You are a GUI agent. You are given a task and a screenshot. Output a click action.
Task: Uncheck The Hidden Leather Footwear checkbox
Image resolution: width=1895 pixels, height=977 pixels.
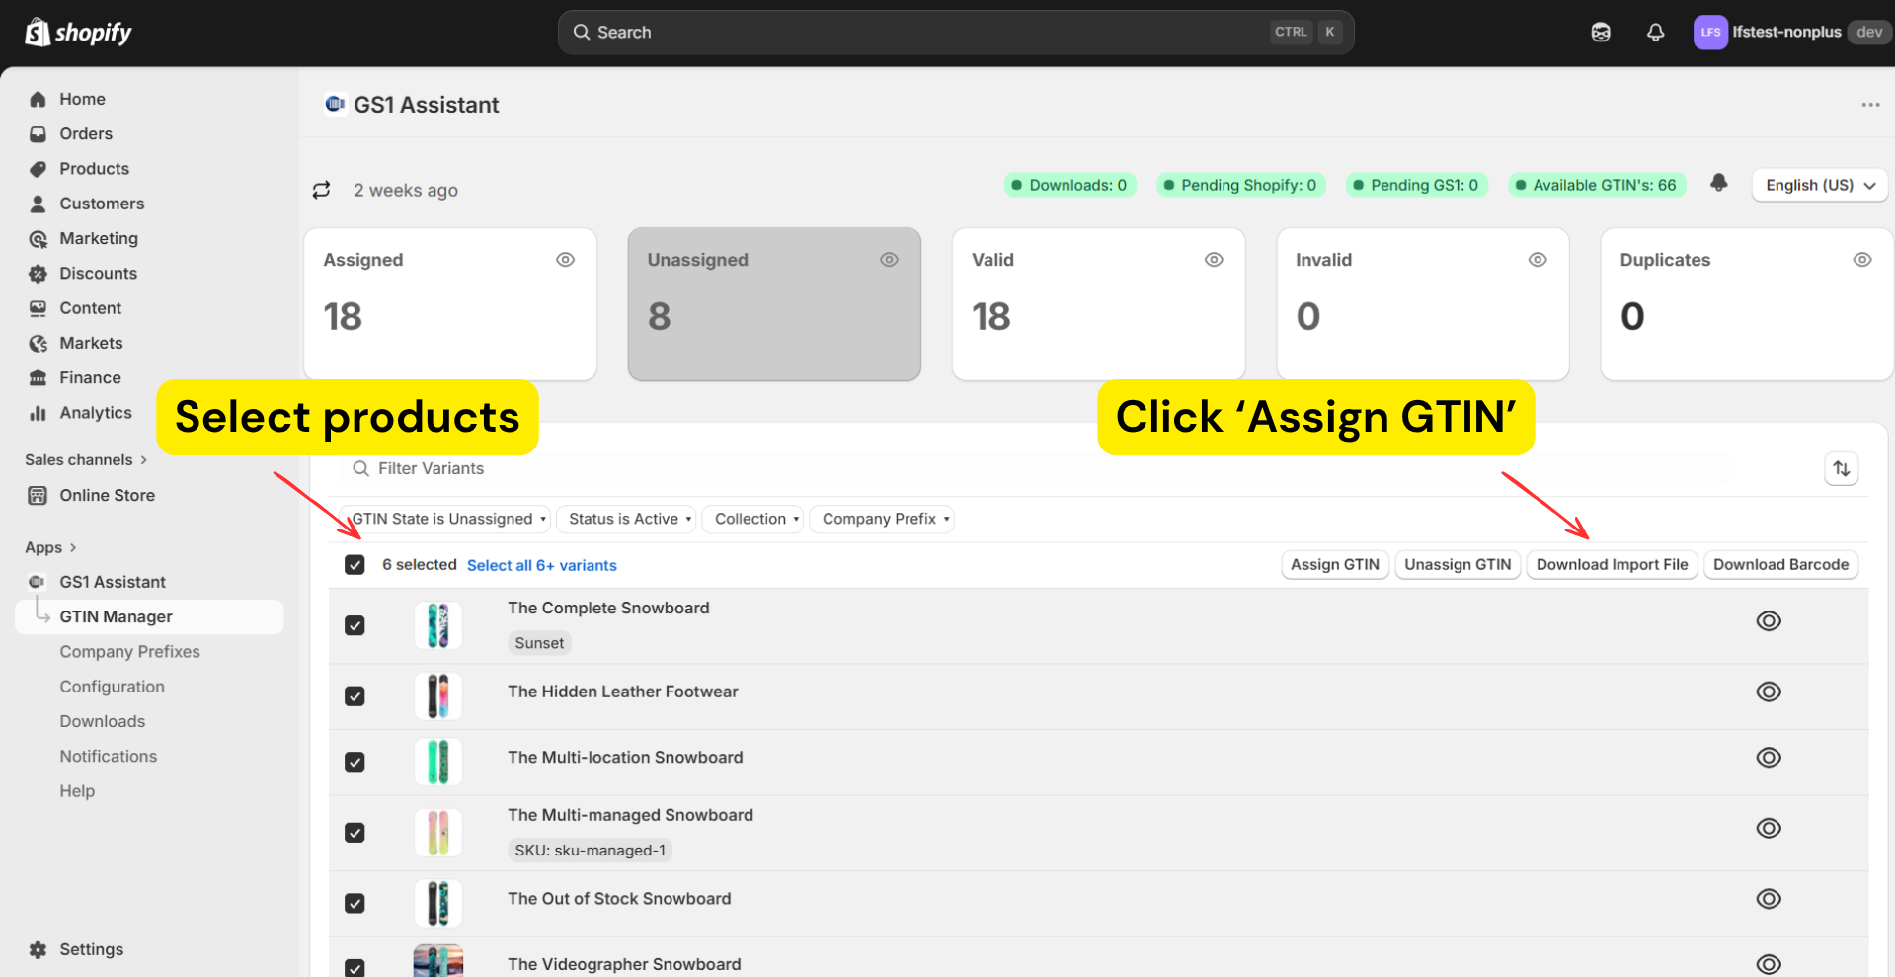pos(355,696)
